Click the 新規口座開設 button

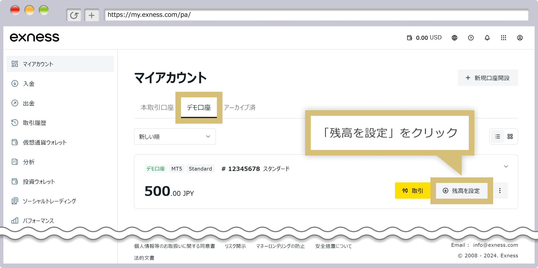click(488, 78)
